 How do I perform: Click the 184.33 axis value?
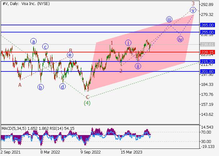coord(207,85)
